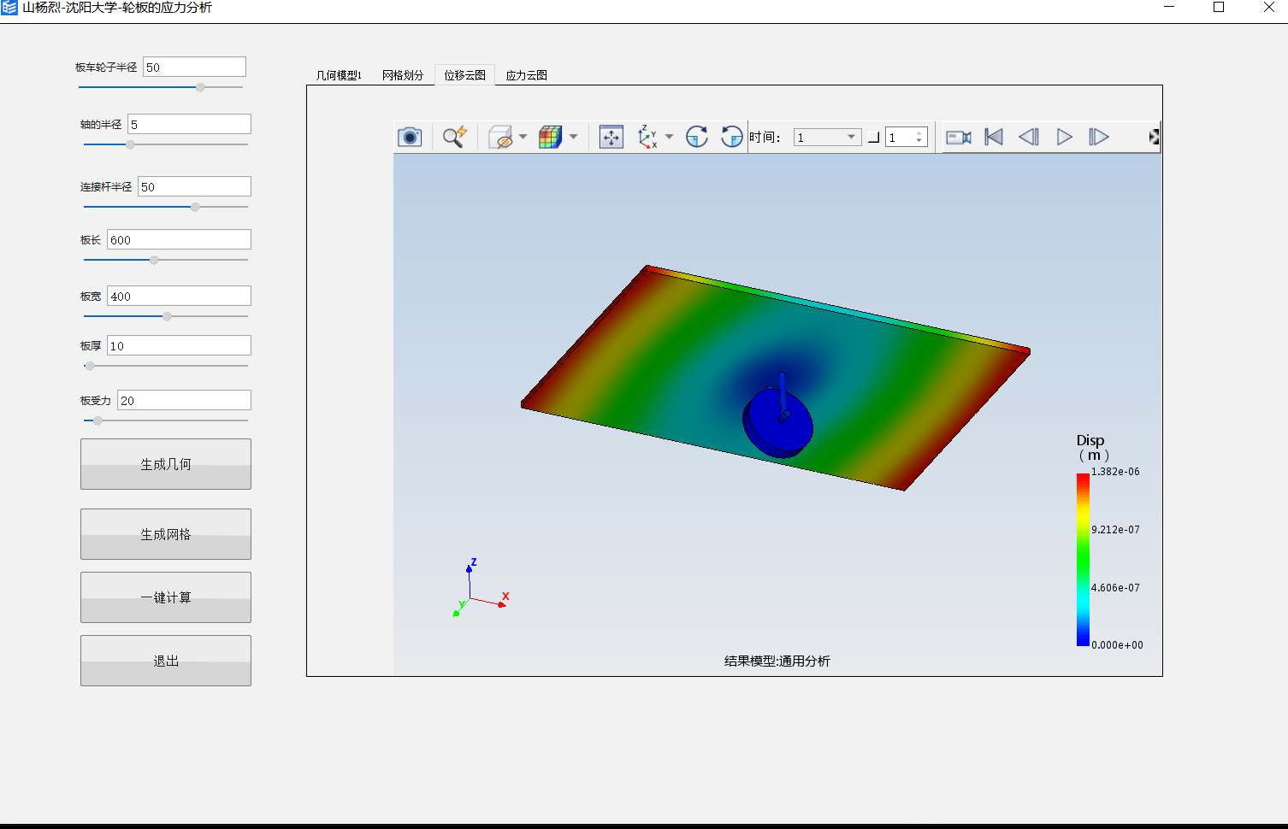Screen dimensions: 1288x829
Task: Click the 板厚 slider handle
Action: coord(90,366)
